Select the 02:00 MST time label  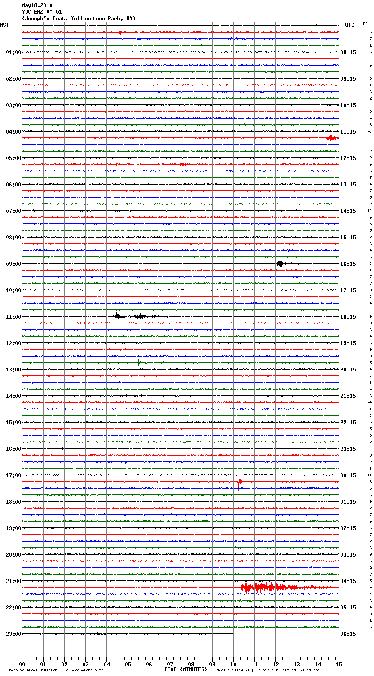coord(14,79)
